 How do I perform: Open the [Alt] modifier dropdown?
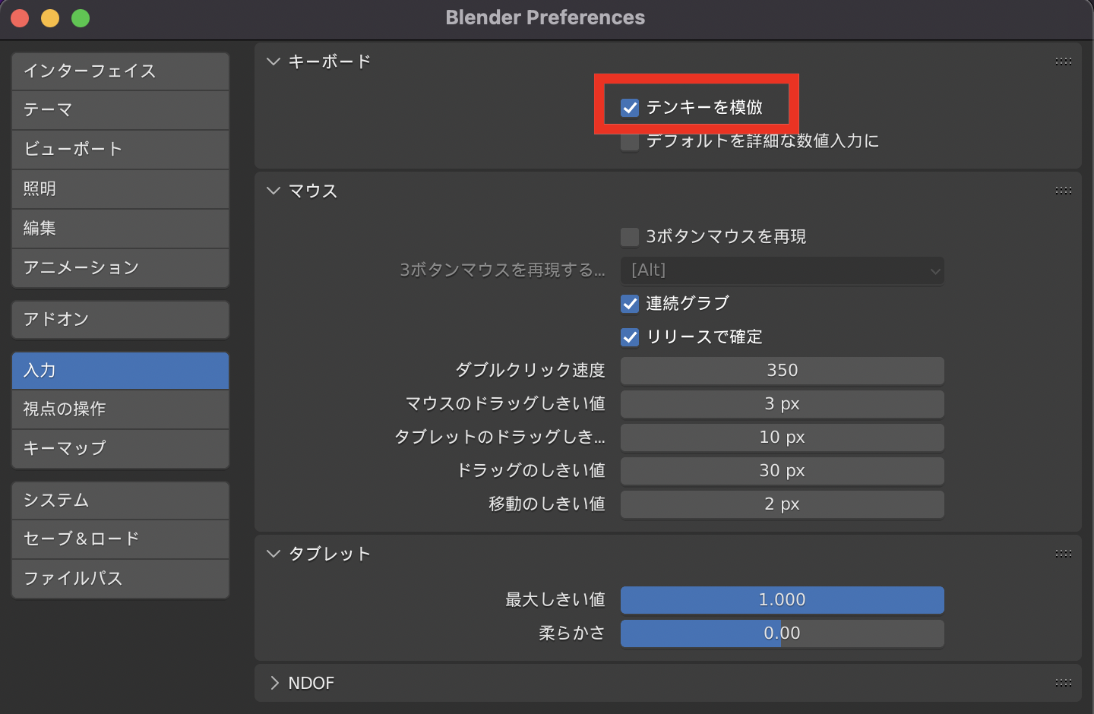coord(783,270)
